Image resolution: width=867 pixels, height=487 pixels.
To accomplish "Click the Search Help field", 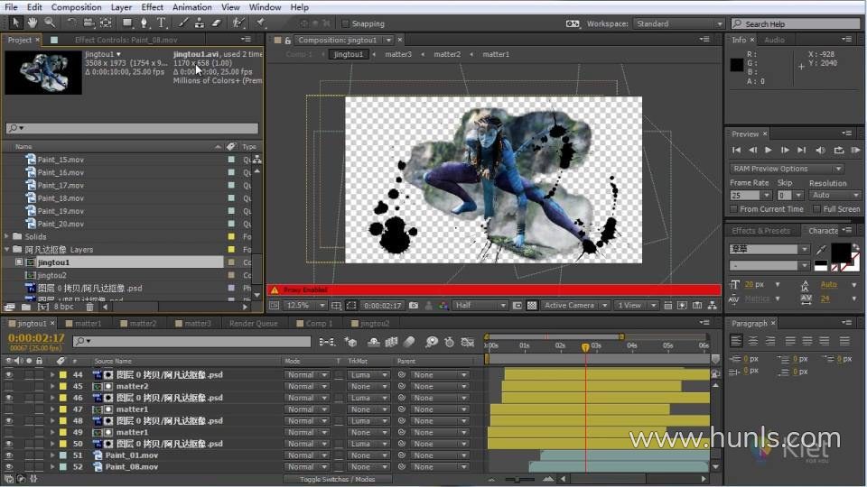I will point(796,23).
